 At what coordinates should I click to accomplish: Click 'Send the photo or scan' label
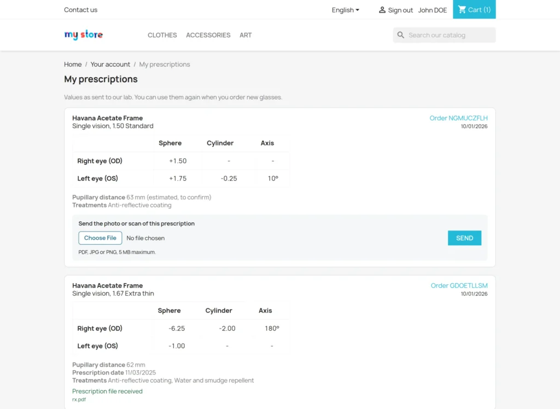click(x=136, y=223)
